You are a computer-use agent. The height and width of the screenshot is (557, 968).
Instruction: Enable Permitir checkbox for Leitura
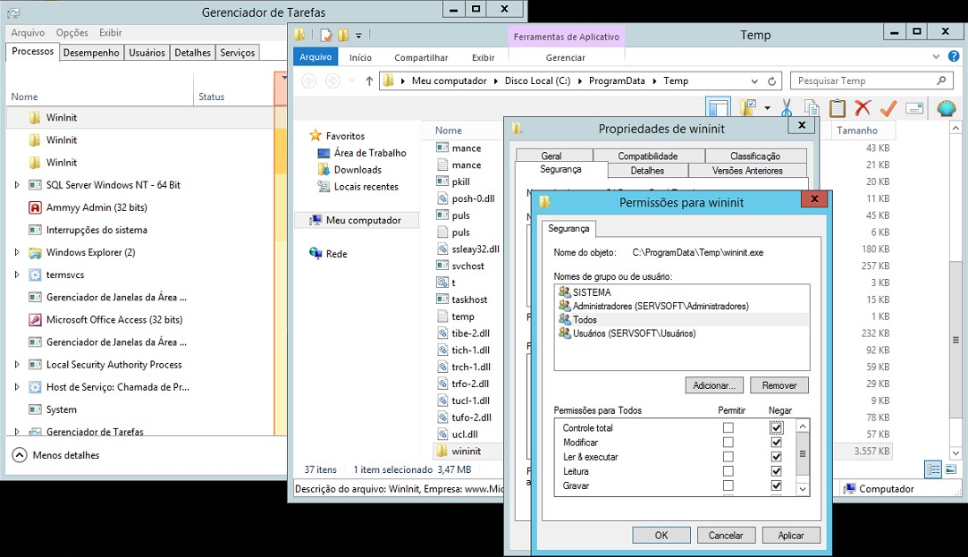tap(728, 471)
